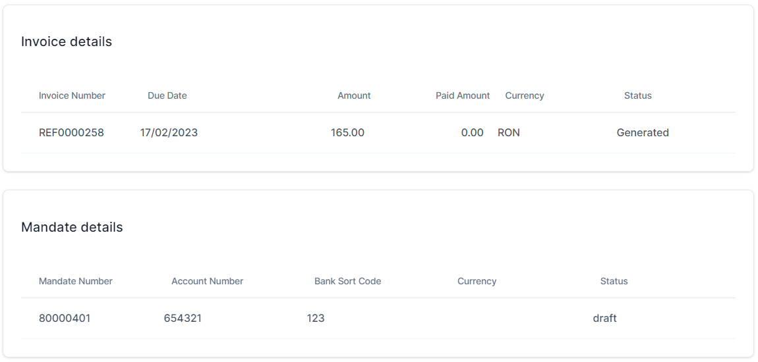Click the Paid Amount column header
The height and width of the screenshot is (362, 758).
coord(463,95)
